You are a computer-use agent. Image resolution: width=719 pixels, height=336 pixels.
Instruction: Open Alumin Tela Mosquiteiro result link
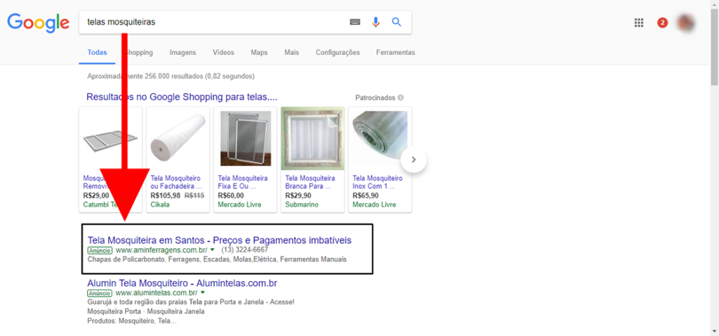(x=182, y=283)
